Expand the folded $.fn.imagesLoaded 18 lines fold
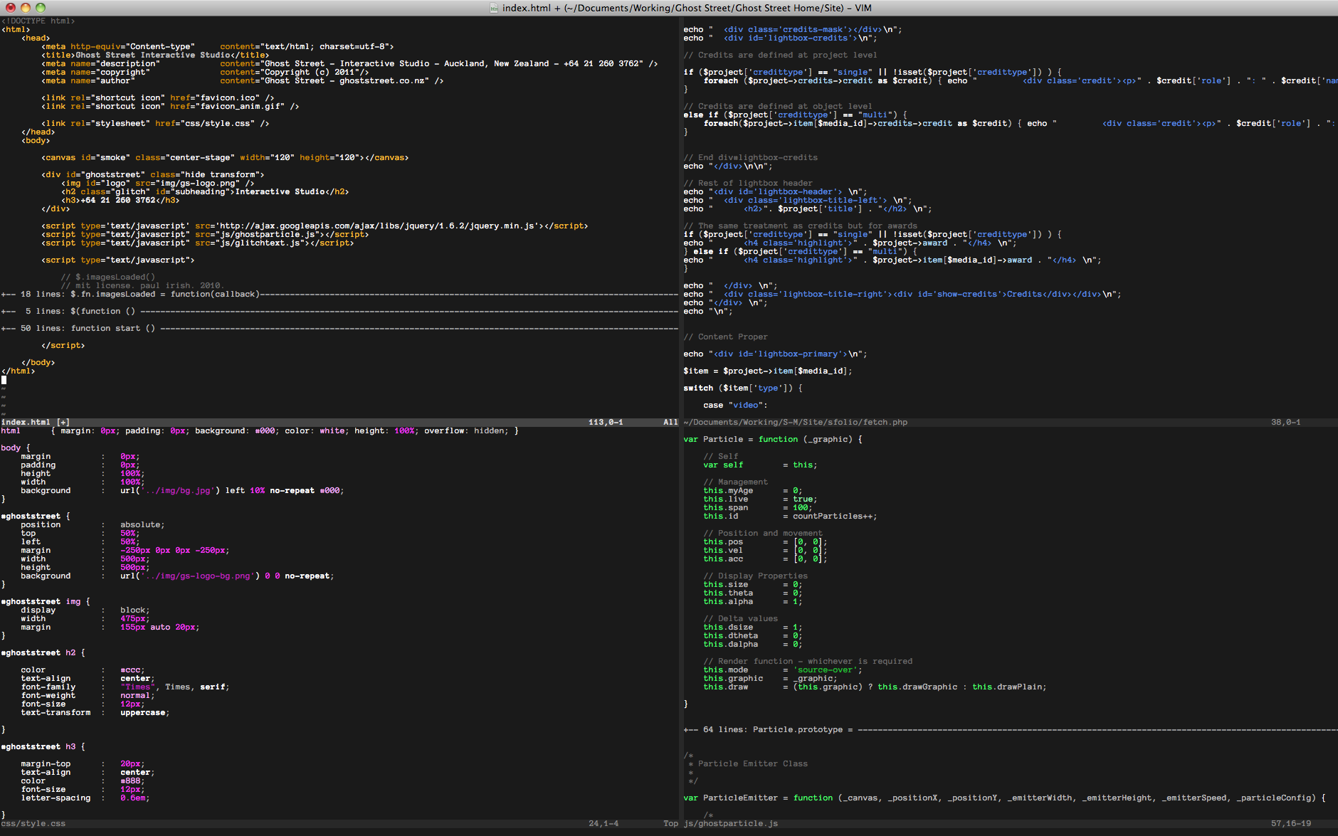 (339, 294)
